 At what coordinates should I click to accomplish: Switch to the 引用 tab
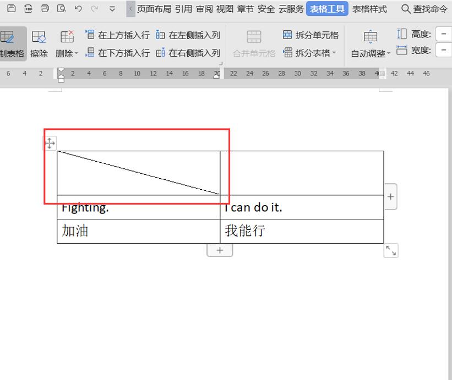click(x=183, y=9)
